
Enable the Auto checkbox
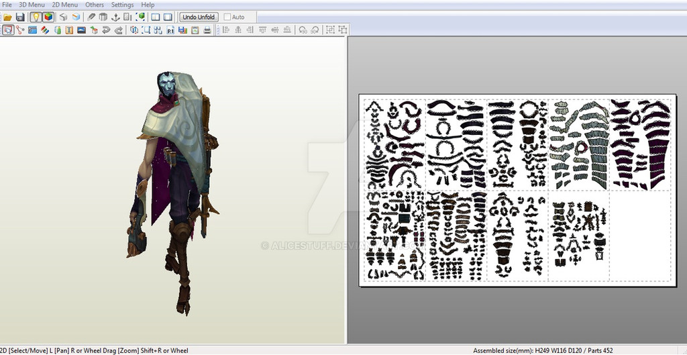click(227, 17)
